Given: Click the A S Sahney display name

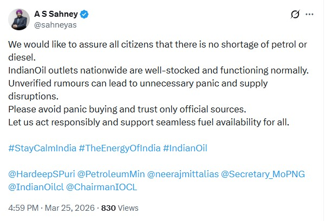Looking at the screenshot, I should [53, 14].
